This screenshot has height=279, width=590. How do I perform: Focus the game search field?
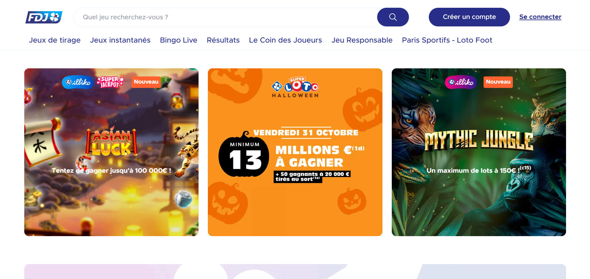coord(225,17)
